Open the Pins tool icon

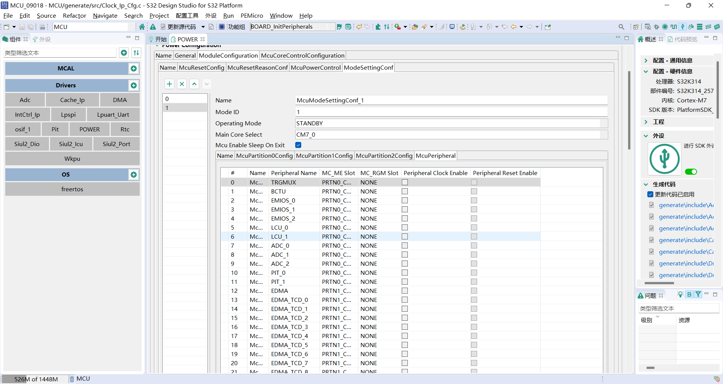click(x=666, y=27)
